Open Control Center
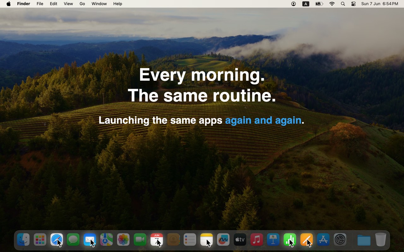 click(353, 4)
